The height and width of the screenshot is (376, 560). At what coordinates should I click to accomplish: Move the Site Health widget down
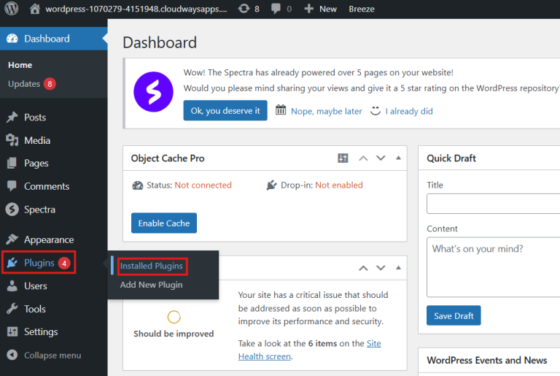[381, 268]
